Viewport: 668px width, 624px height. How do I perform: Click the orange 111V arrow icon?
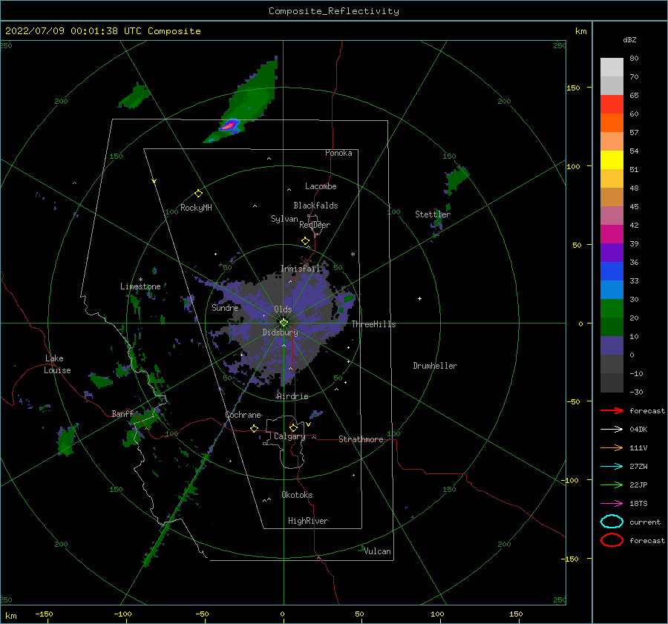coord(612,447)
